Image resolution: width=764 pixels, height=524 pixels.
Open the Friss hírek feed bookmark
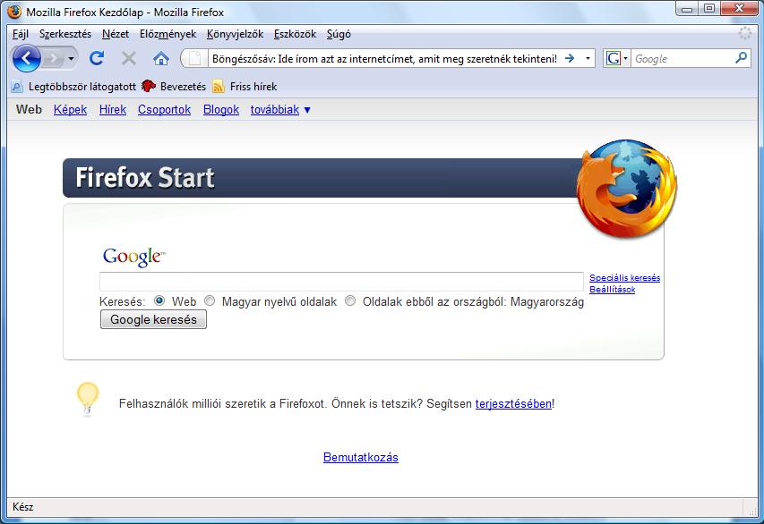pos(245,87)
